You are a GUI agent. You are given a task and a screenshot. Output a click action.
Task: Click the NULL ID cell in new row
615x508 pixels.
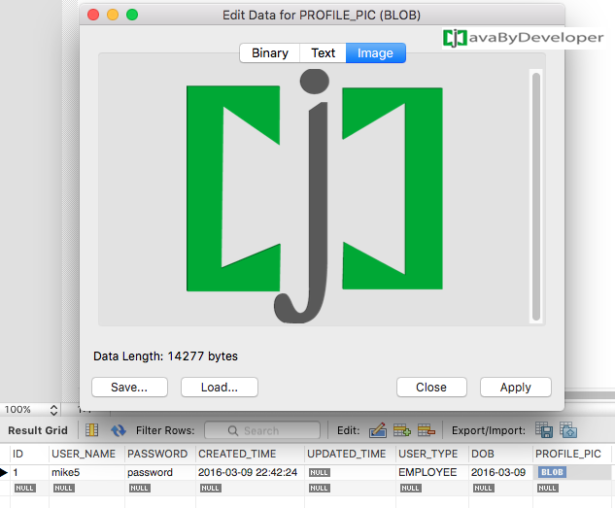(x=30, y=488)
